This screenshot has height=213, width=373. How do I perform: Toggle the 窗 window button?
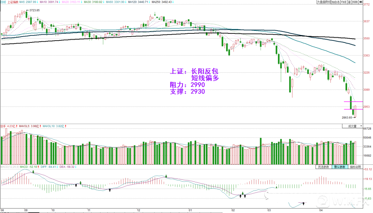pyautogui.click(x=350, y=2)
